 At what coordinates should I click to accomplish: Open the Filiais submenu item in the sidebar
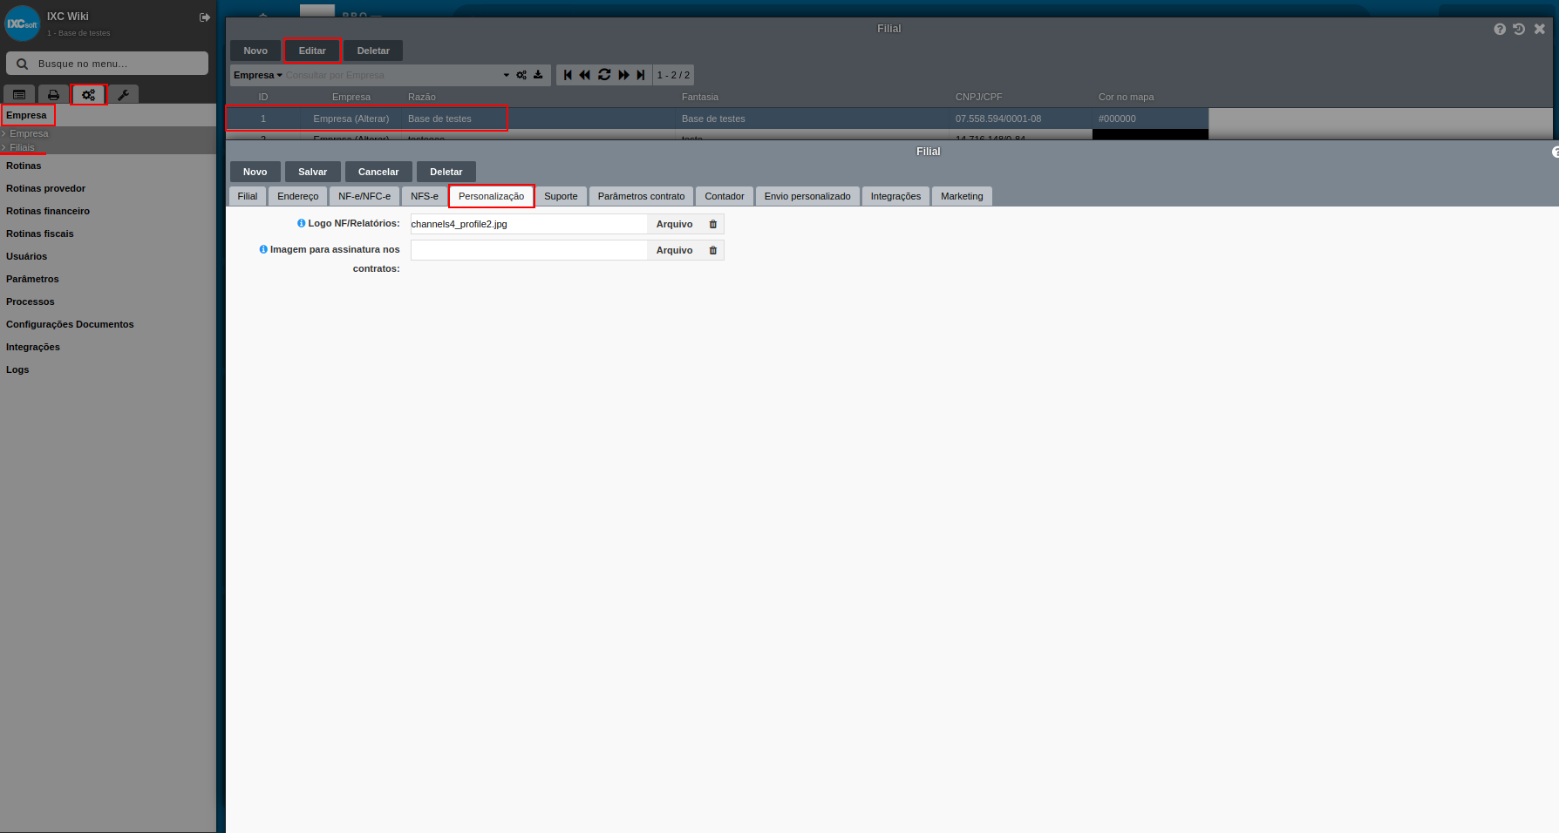23,147
